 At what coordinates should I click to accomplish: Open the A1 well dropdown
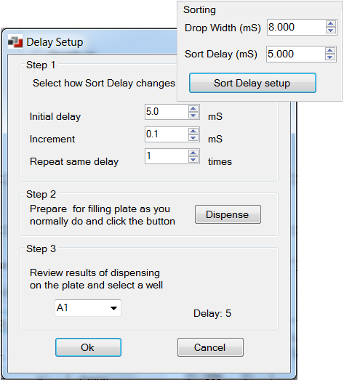pos(88,308)
